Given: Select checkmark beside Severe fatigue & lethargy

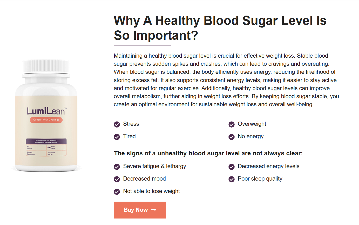Looking at the screenshot, I should tap(117, 167).
